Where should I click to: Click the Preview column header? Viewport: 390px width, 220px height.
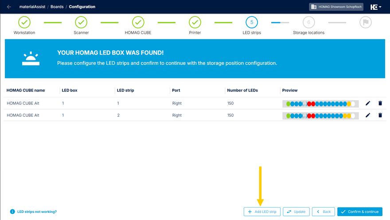(x=290, y=90)
